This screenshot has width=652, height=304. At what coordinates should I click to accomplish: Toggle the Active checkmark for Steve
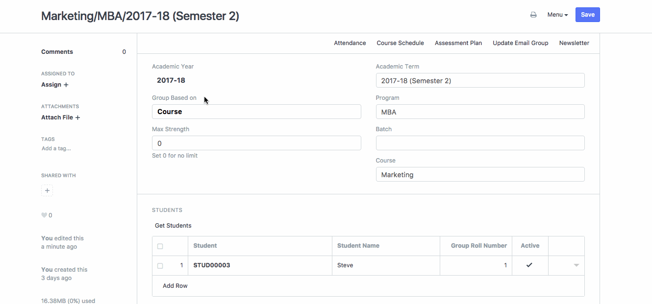[529, 265]
